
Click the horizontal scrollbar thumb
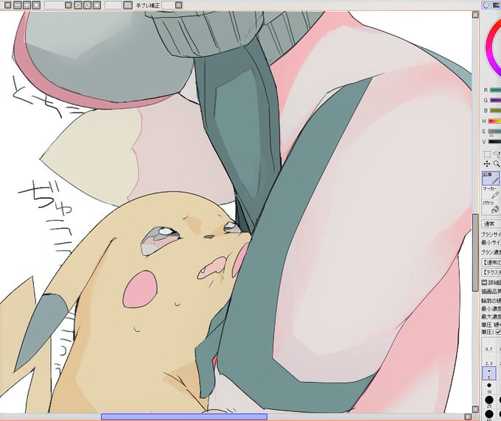(184, 417)
